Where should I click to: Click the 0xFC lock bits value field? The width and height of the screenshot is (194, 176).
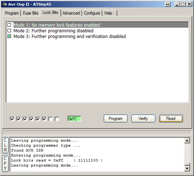click(74, 119)
